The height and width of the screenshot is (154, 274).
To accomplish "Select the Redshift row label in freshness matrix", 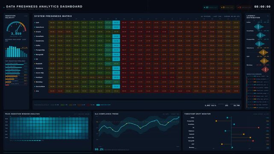I will (x=39, y=64).
